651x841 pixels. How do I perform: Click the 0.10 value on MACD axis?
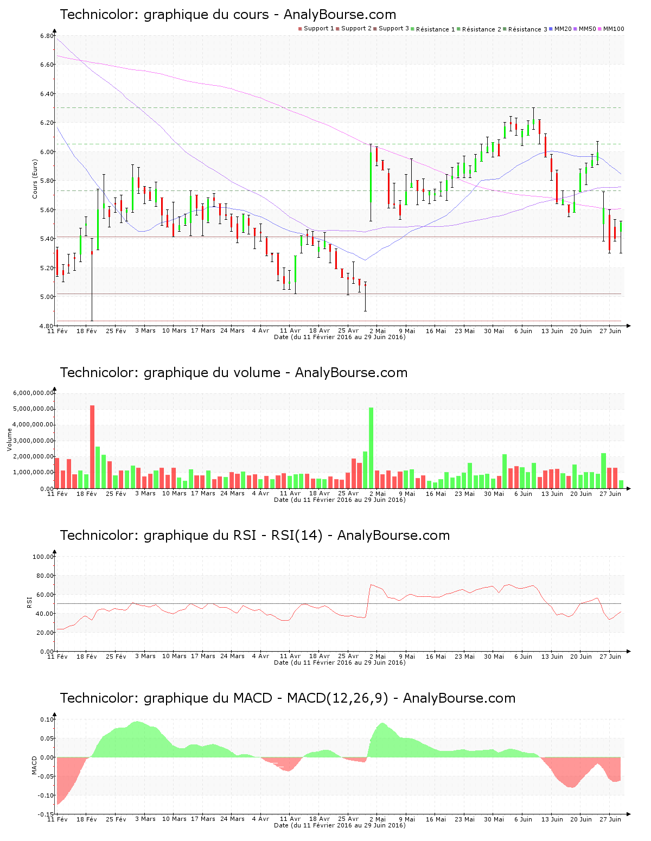point(47,719)
